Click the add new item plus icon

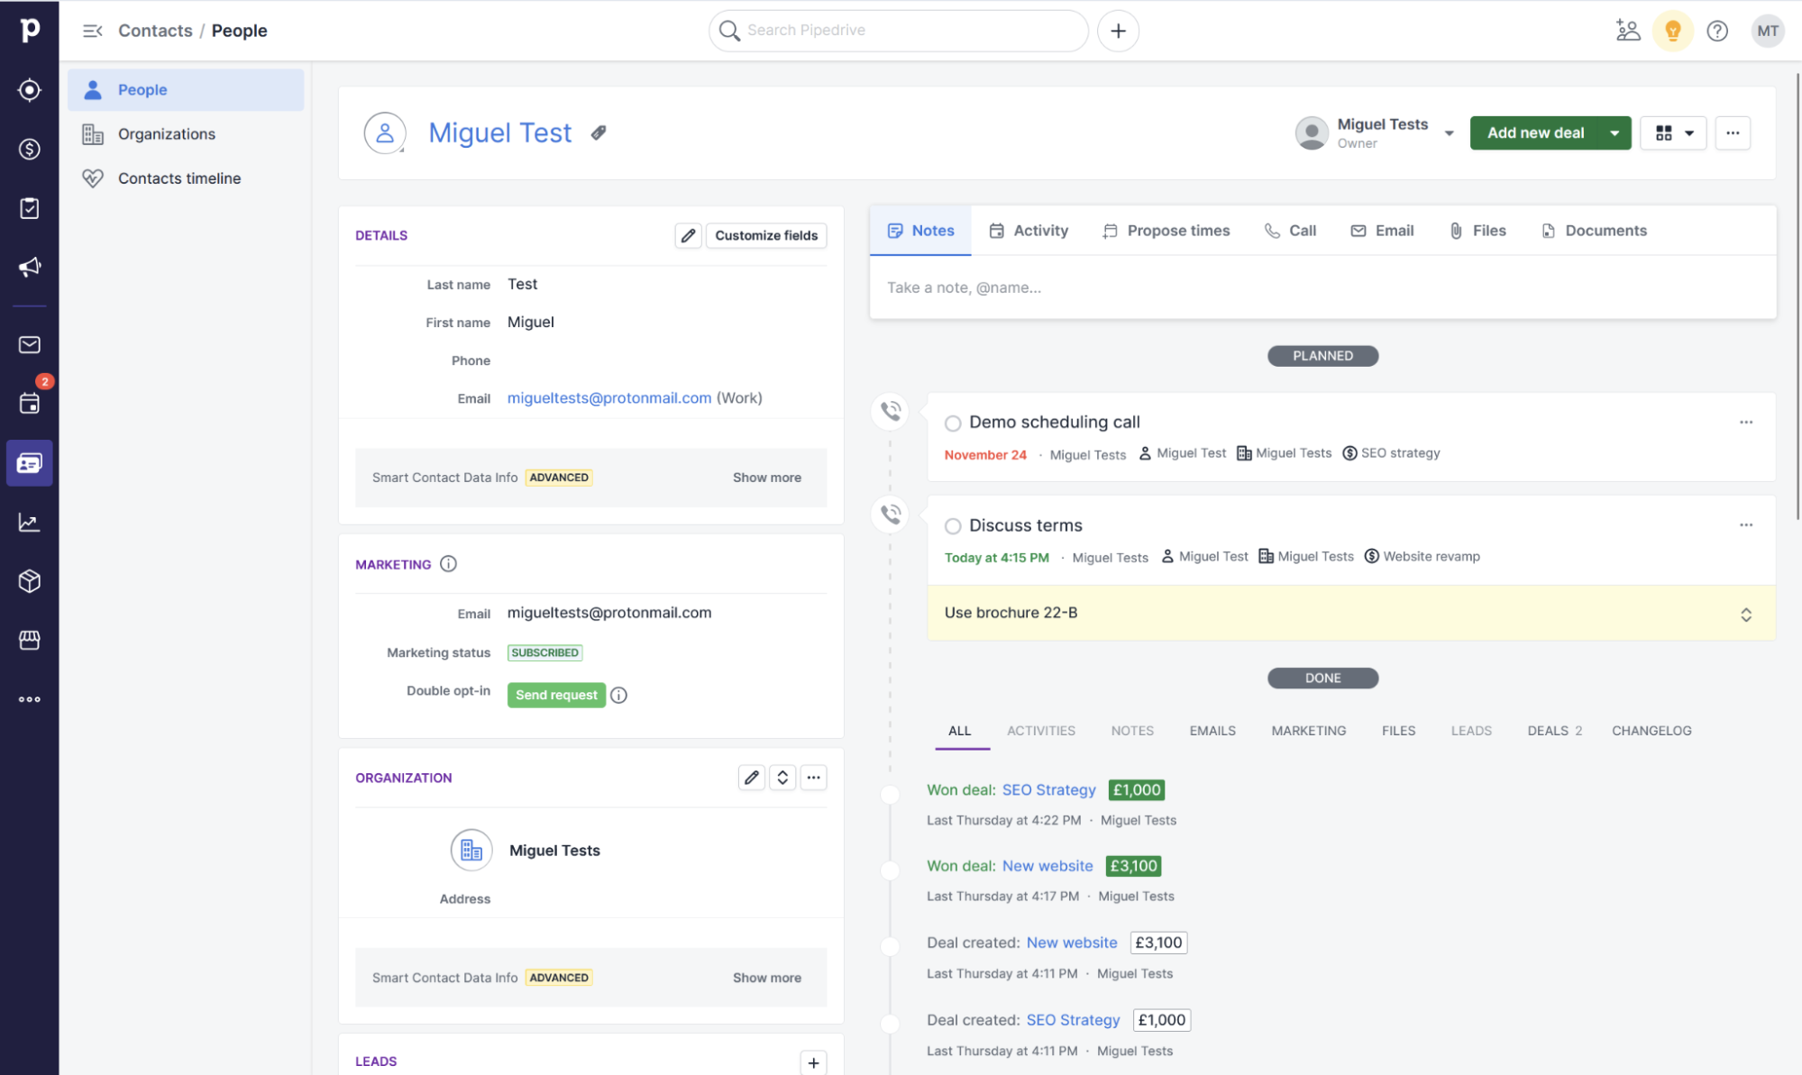pos(1119,31)
